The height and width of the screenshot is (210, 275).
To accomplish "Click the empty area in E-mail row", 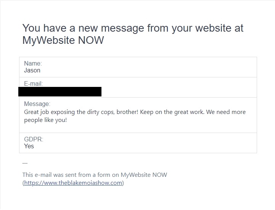I will pos(179,87).
